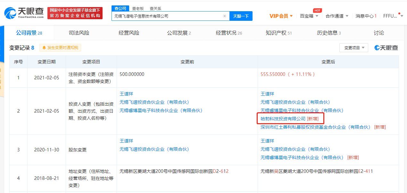This screenshot has height=193, width=407.
Task: Select the new address ending E2-411
Action: click(x=317, y=171)
